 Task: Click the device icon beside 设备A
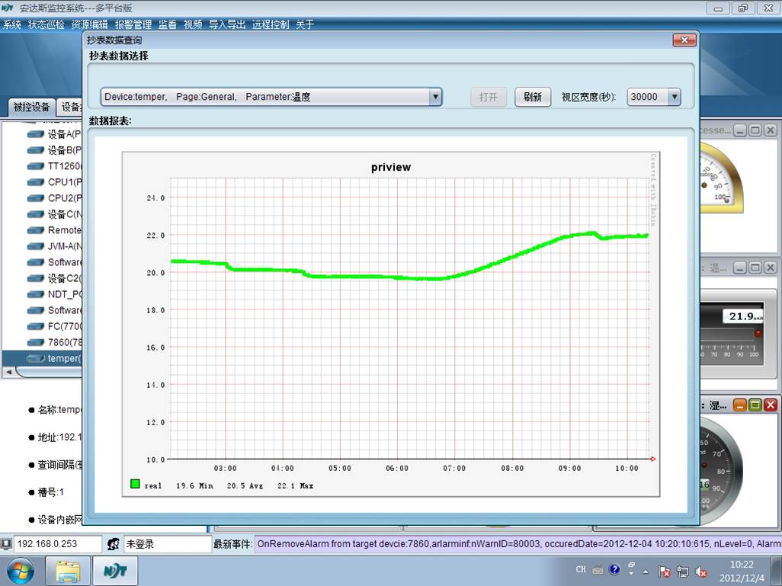point(35,134)
